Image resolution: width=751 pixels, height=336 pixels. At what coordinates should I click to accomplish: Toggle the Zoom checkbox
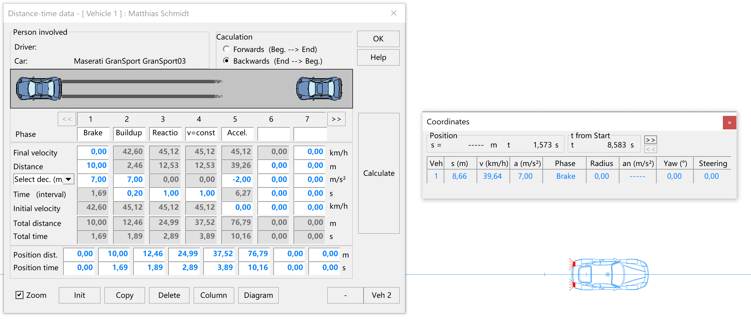pyautogui.click(x=19, y=295)
